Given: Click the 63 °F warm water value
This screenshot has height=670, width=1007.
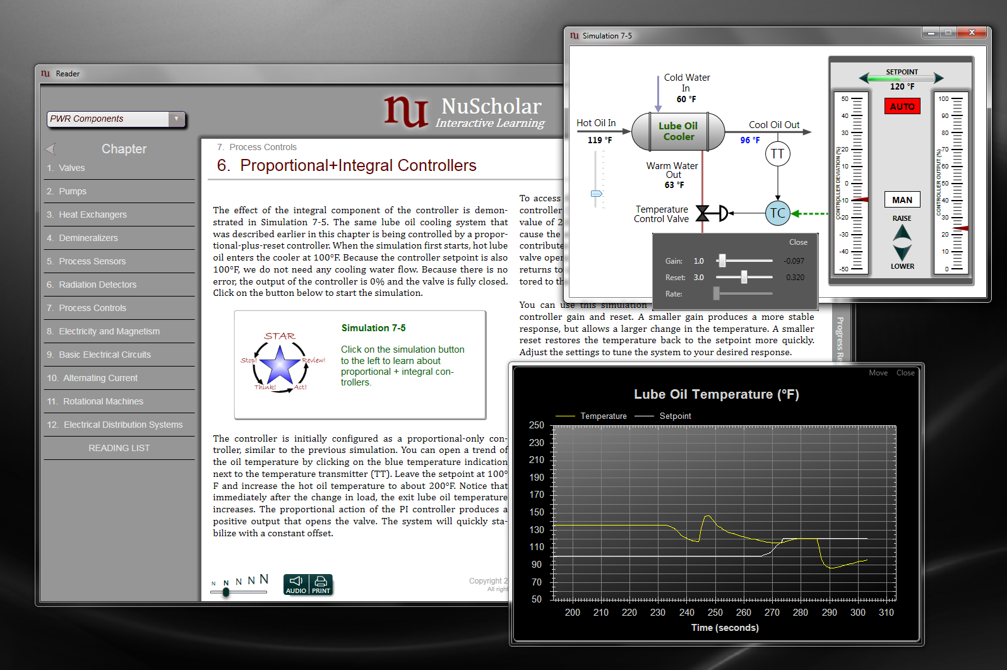Looking at the screenshot, I should pyautogui.click(x=674, y=185).
